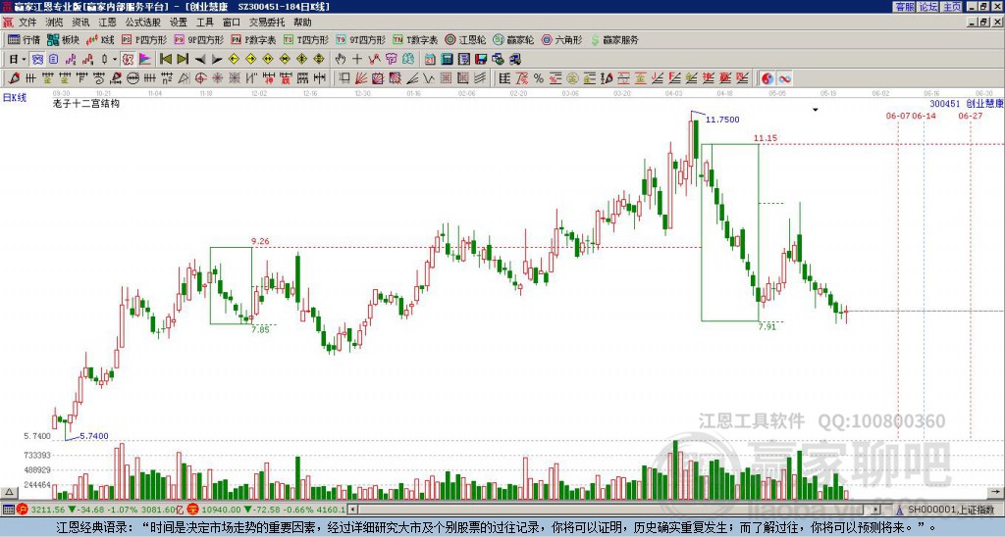Open the 公式选股 menu
1005x537 pixels.
coord(143,23)
